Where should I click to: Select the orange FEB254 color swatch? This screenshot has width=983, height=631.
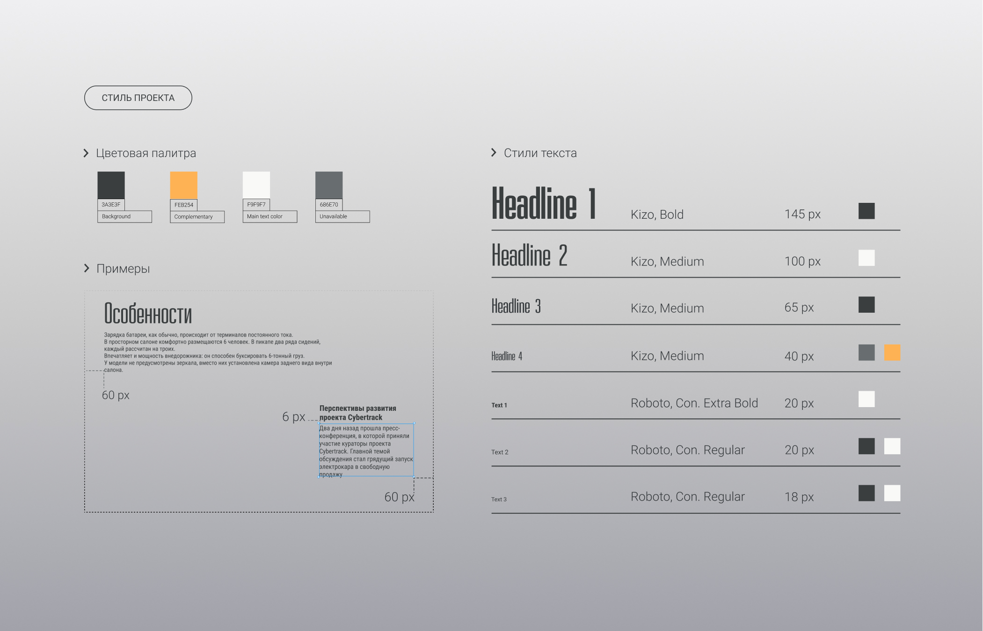coord(183,185)
